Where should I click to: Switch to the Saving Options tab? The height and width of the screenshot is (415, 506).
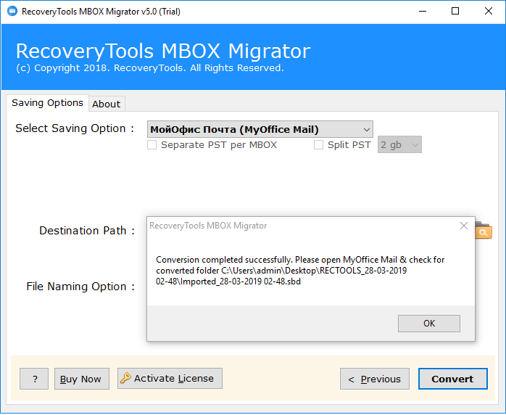pyautogui.click(x=47, y=103)
